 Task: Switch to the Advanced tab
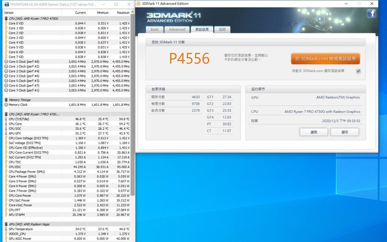177,30
